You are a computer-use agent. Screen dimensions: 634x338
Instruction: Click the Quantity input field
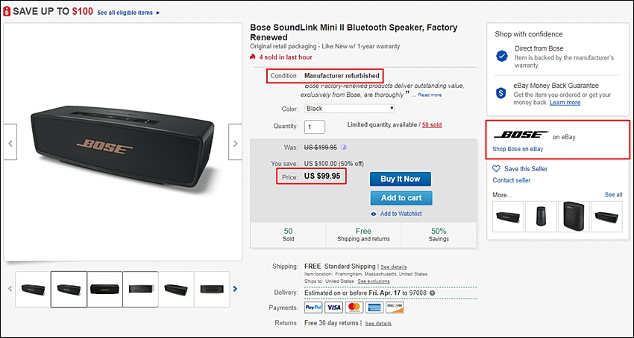coord(315,127)
